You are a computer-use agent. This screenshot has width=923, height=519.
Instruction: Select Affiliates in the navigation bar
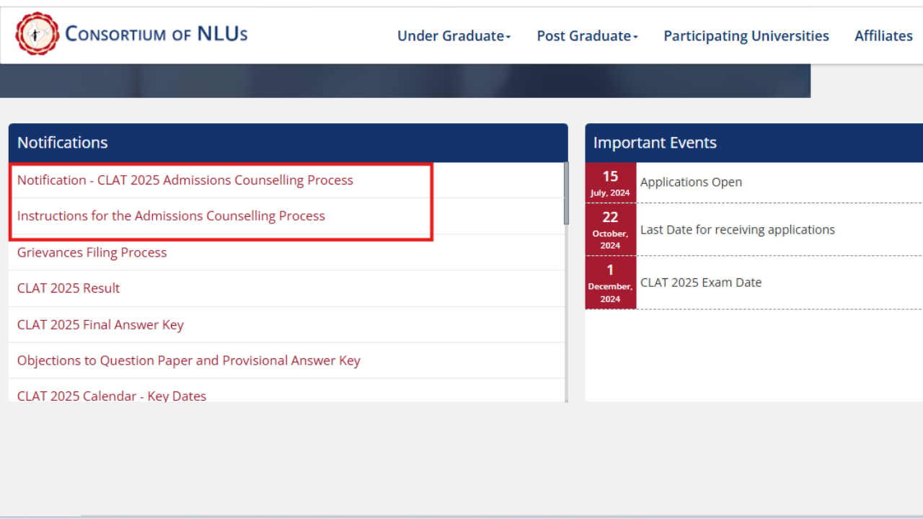tap(883, 35)
